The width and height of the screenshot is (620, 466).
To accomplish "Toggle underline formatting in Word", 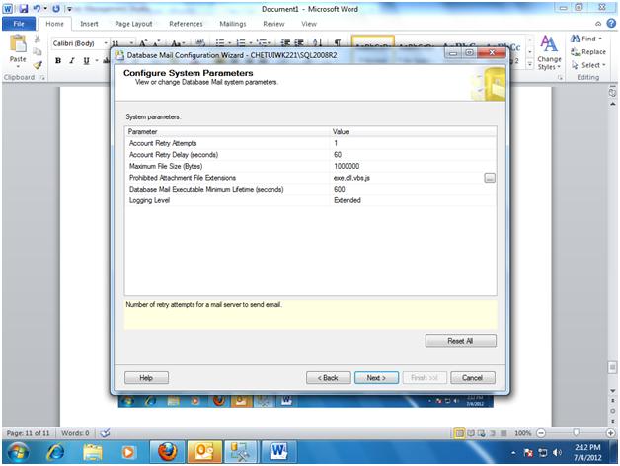I will (x=86, y=60).
